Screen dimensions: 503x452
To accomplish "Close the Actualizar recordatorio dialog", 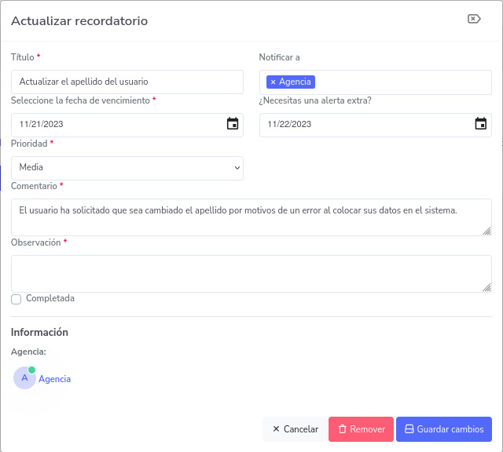I will click(x=474, y=20).
